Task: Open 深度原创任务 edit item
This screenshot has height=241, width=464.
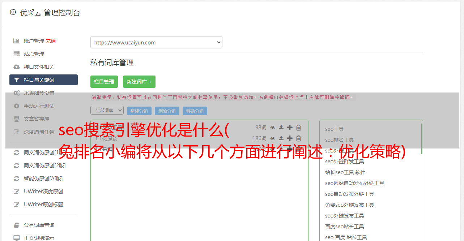Action: coord(39,132)
